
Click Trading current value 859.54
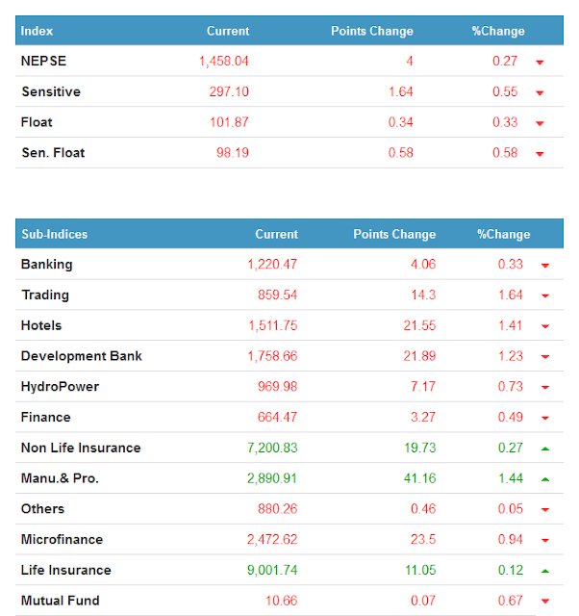pos(278,295)
